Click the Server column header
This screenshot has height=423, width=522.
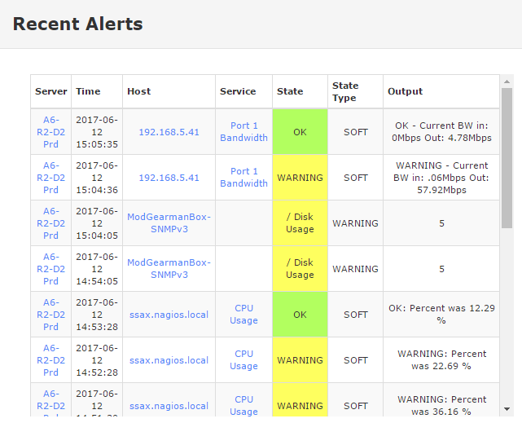[x=51, y=92]
